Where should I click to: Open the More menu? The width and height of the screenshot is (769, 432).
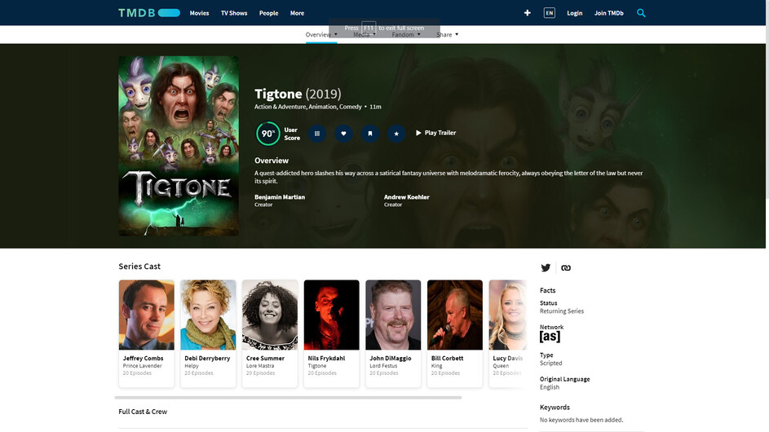click(x=297, y=13)
